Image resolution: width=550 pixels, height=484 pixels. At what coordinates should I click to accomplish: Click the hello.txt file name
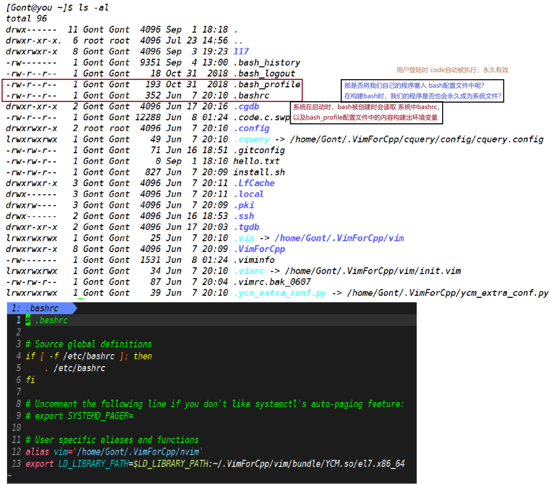pos(257,161)
